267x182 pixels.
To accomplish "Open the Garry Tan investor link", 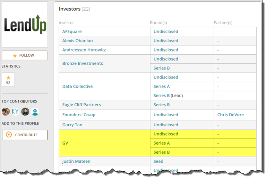I will (x=72, y=125).
